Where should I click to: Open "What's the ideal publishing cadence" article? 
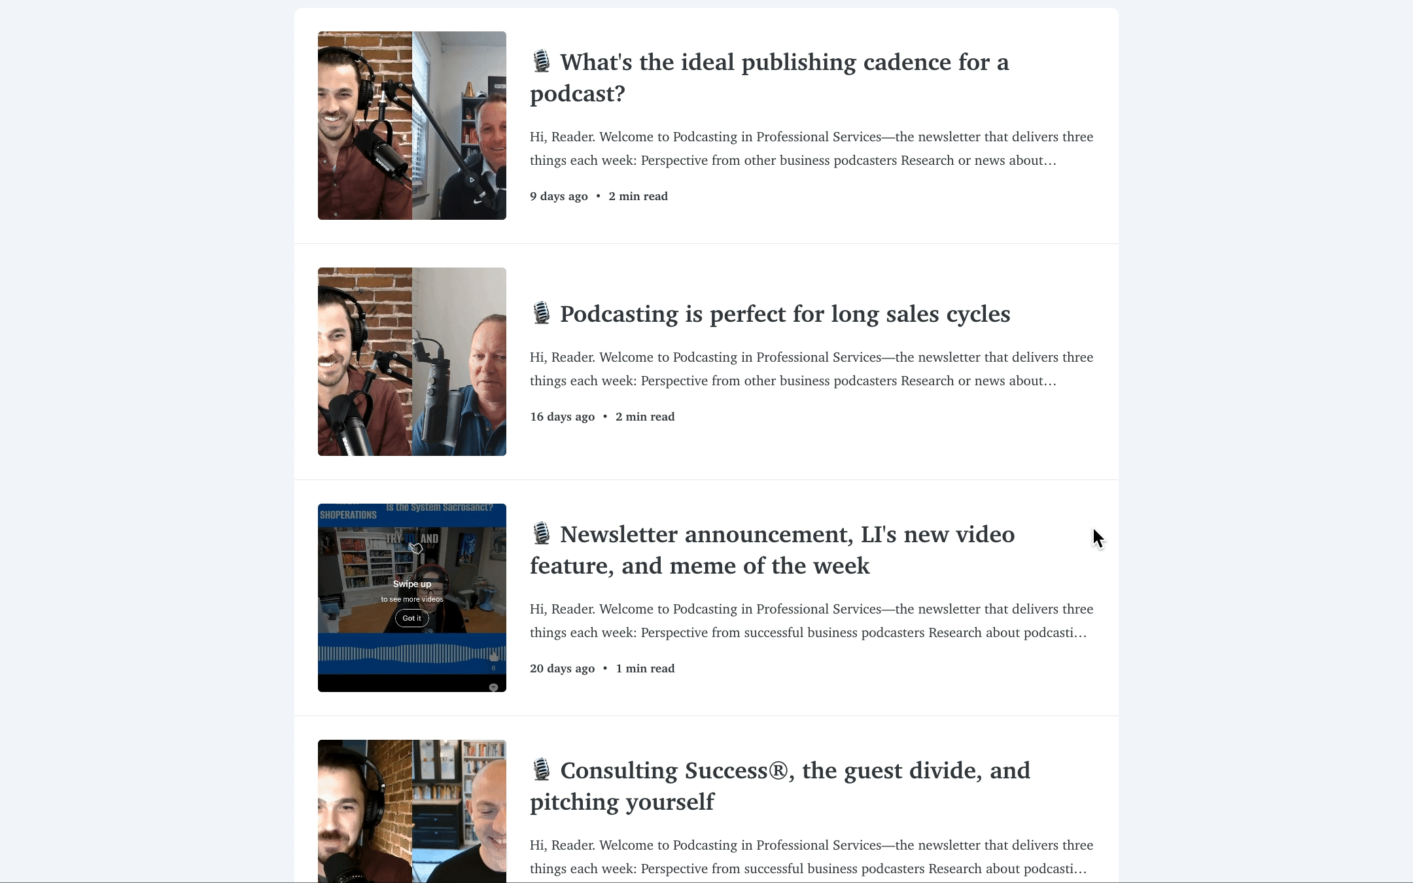click(784, 63)
